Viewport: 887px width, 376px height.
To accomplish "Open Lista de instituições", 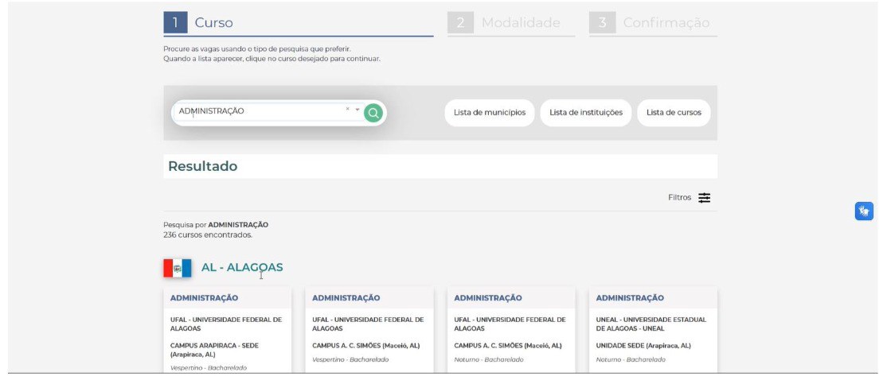I will (x=585, y=112).
